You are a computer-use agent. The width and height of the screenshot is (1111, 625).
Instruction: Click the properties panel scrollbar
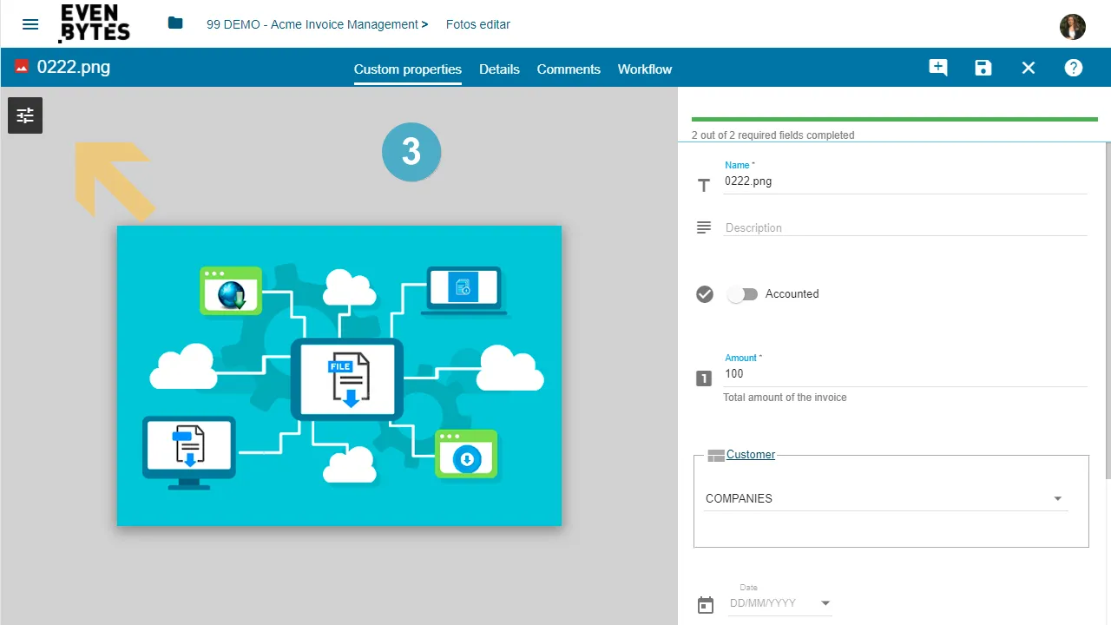(x=1108, y=310)
